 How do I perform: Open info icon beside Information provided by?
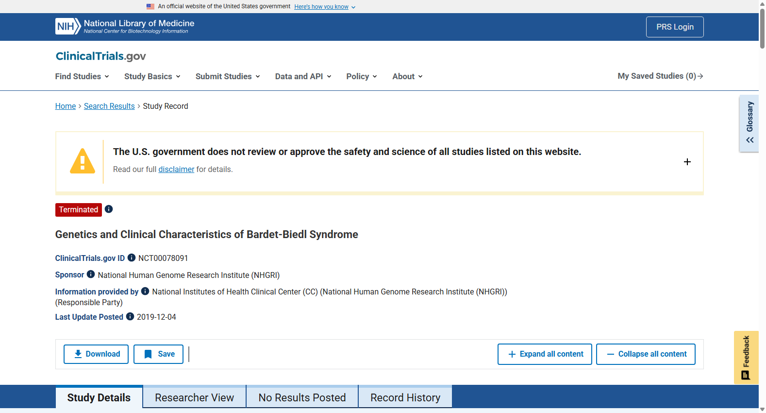click(x=145, y=291)
